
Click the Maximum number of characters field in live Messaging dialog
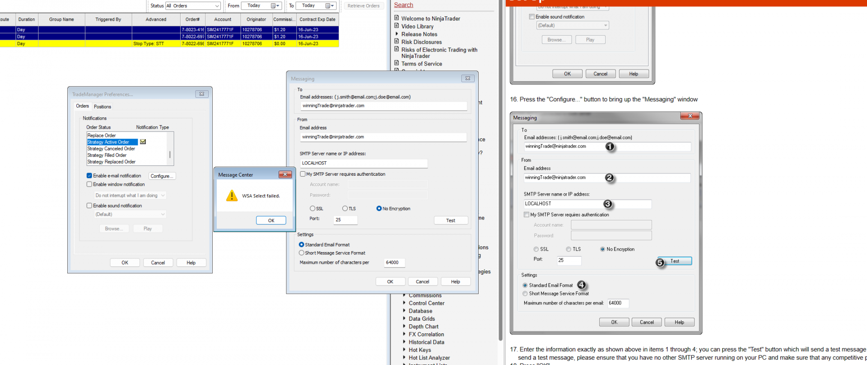pos(395,262)
